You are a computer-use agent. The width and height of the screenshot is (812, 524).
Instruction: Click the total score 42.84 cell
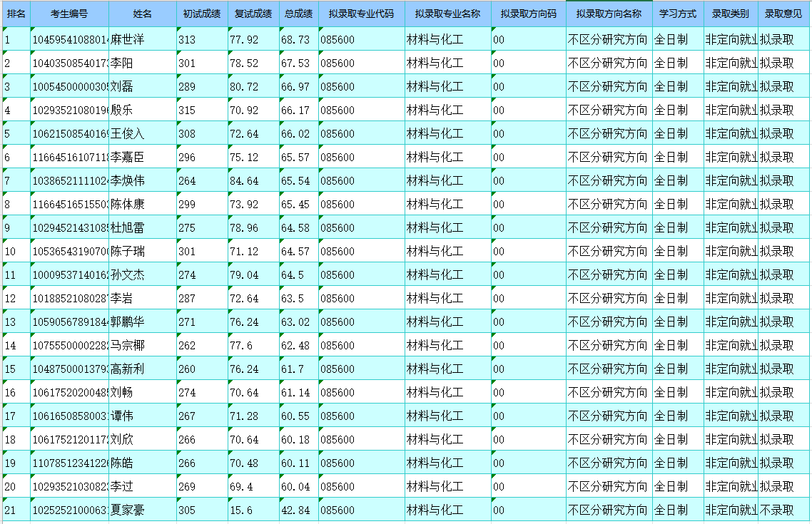coord(298,510)
